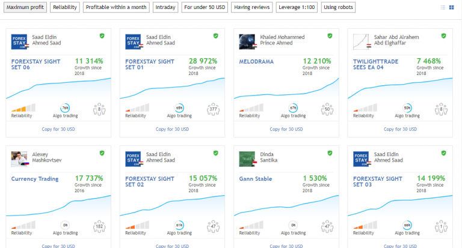Click author name Sahar Abd Alrahem Abd Elghaffar

point(396,40)
